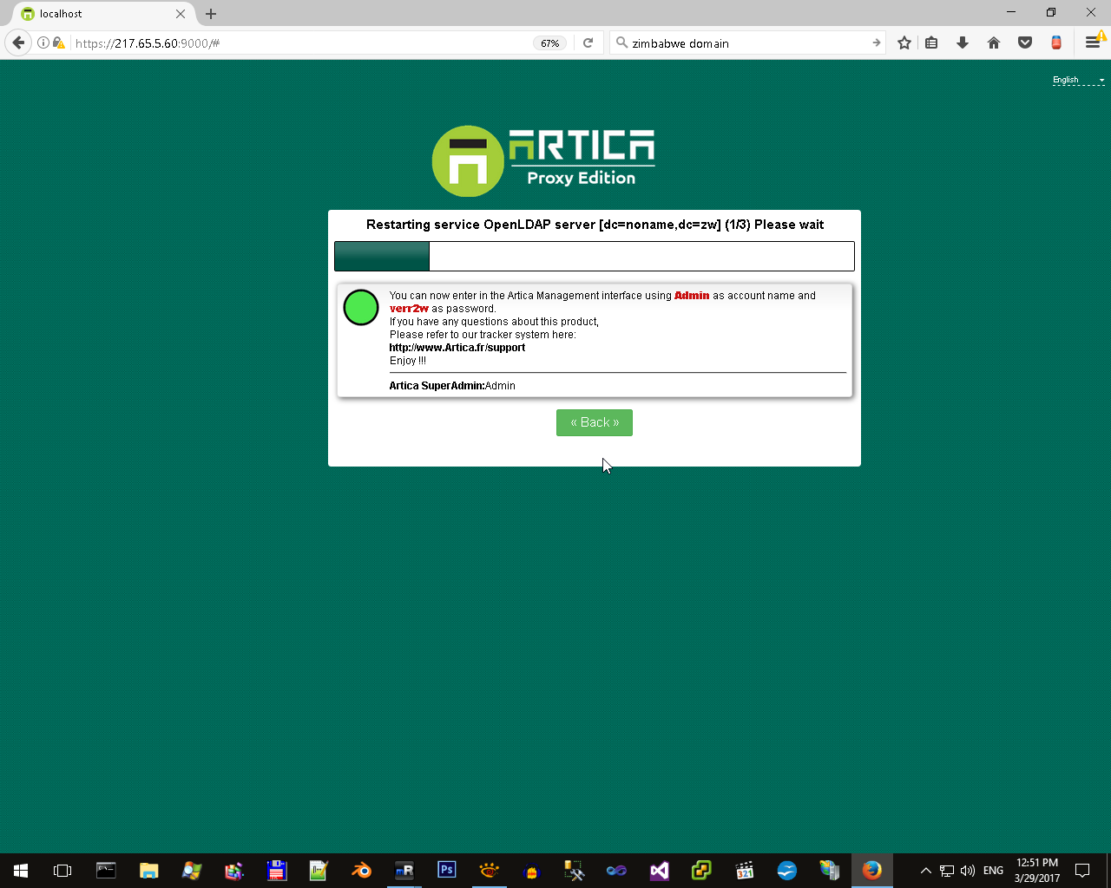Launch WinRAR from the taskbar
1111x888 pixels.
(x=233, y=871)
